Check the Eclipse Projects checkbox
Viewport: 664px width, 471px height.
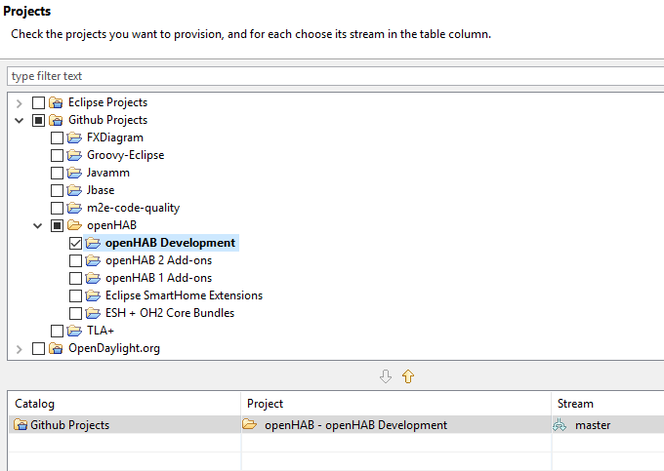click(38, 102)
